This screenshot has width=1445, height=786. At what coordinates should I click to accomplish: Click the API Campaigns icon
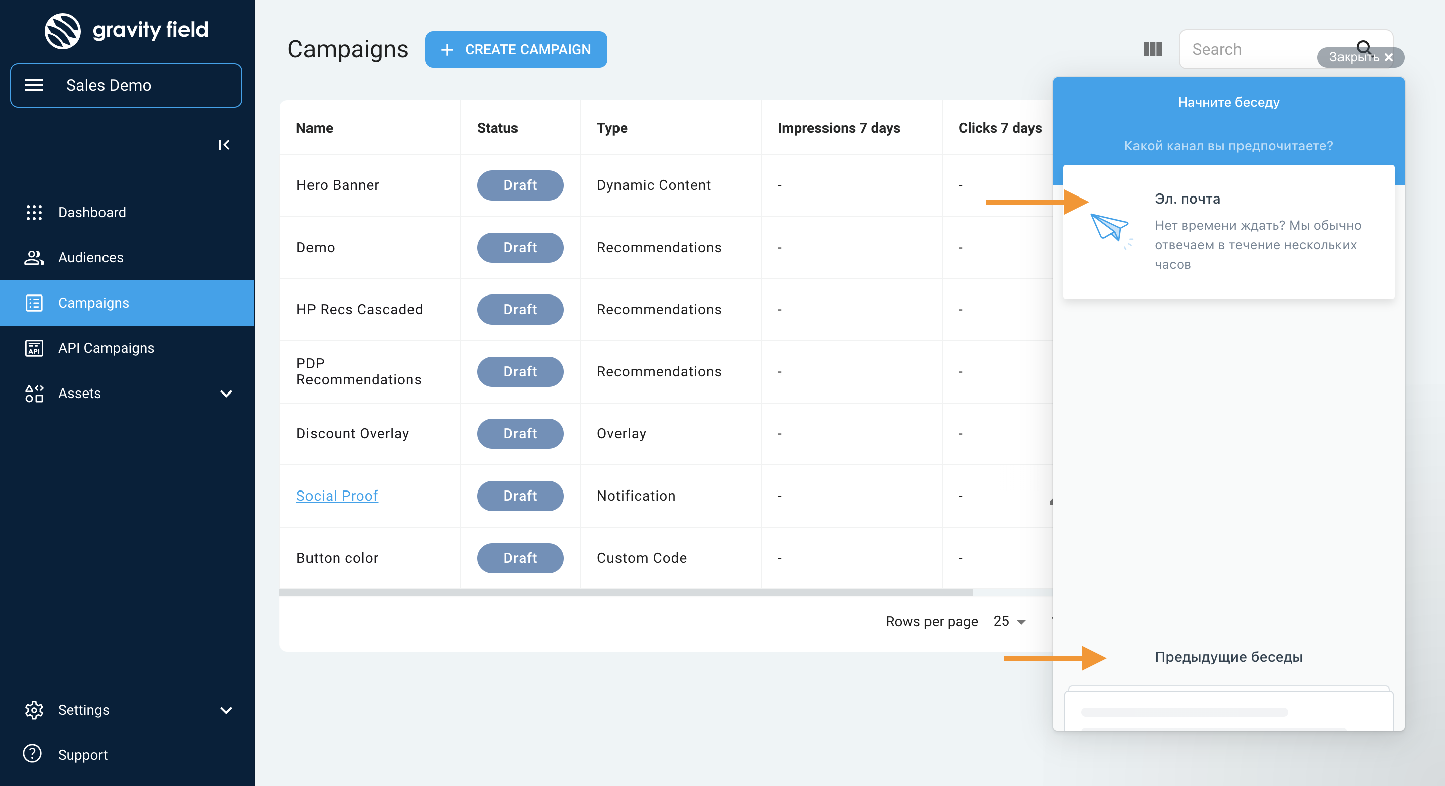34,348
